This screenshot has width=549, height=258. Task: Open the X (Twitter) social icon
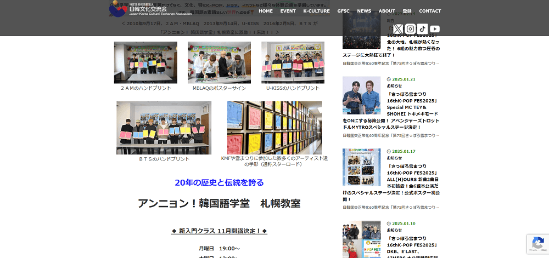coord(398,29)
